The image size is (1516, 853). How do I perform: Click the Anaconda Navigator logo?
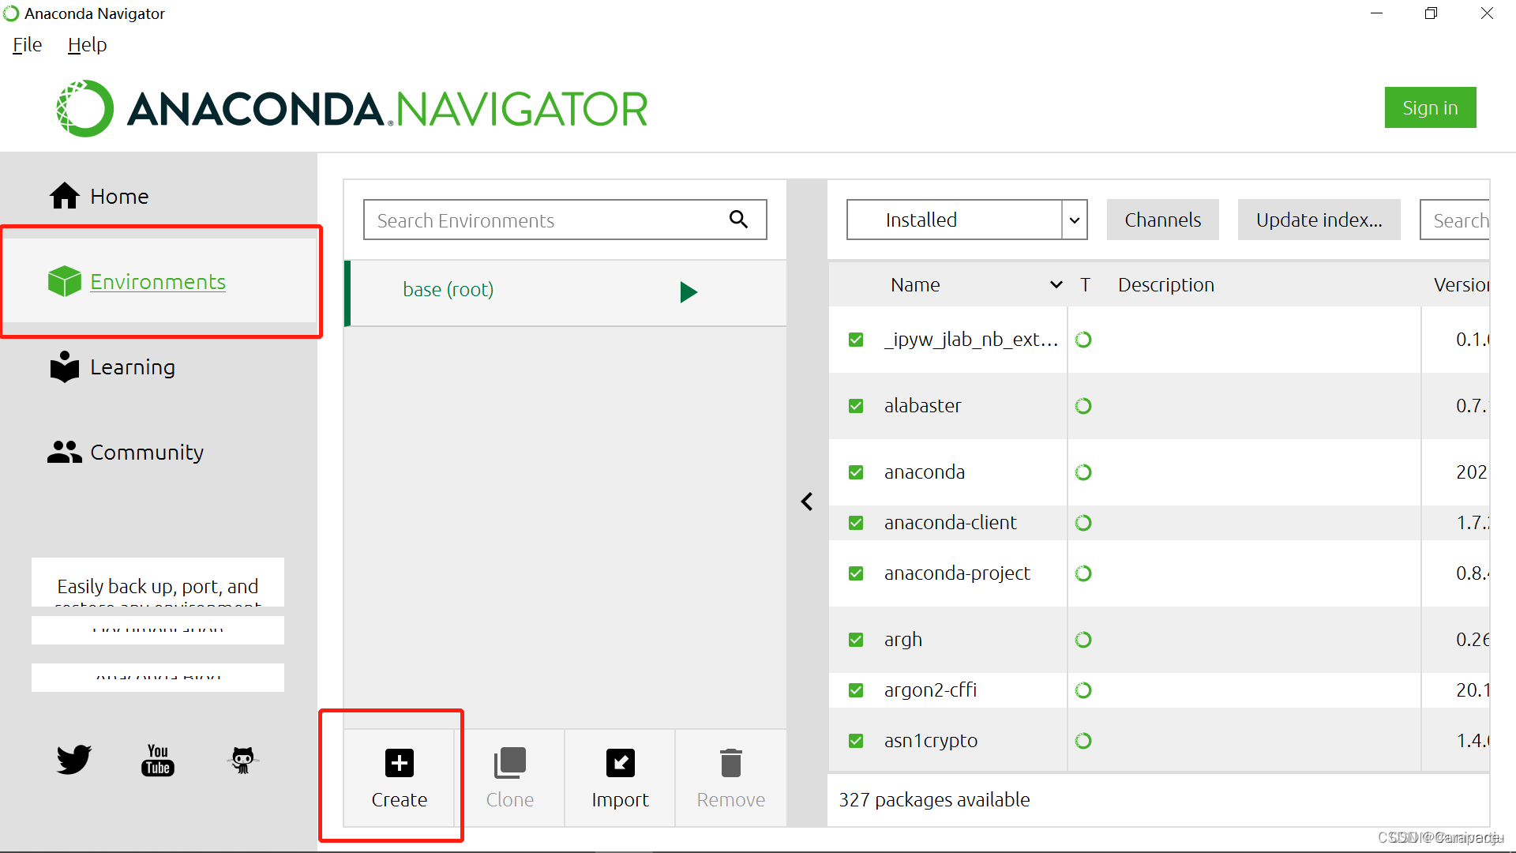352,108
